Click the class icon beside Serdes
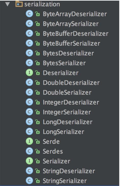Screen dimensions: 120x186 click(x=29, y=151)
